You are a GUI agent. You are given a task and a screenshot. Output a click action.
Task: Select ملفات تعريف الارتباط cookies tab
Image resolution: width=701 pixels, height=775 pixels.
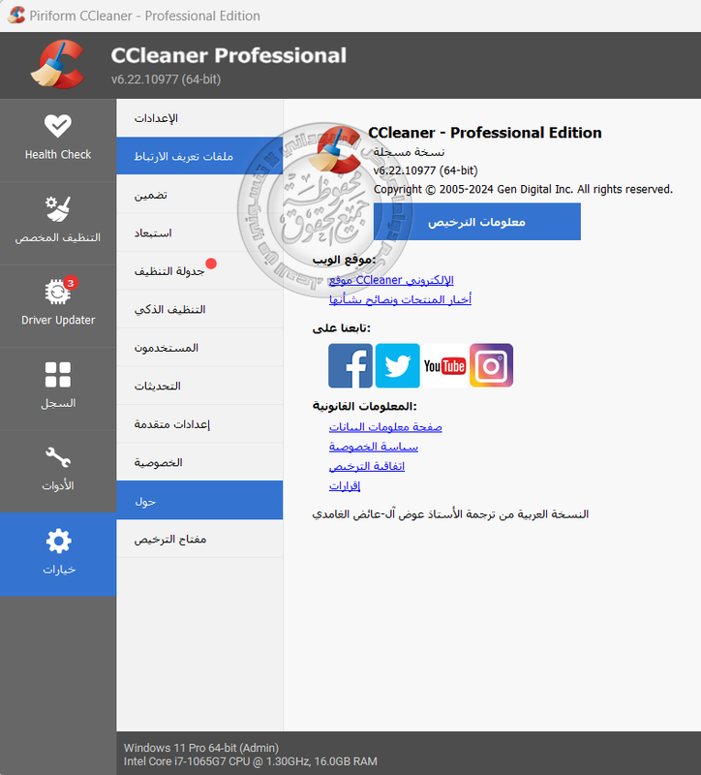click(199, 156)
